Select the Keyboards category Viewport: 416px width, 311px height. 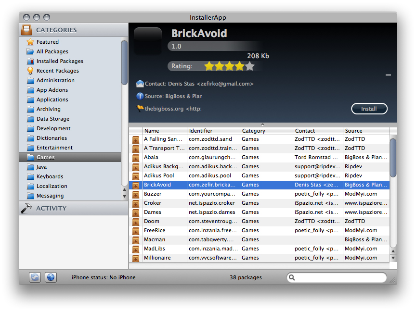coord(70,176)
